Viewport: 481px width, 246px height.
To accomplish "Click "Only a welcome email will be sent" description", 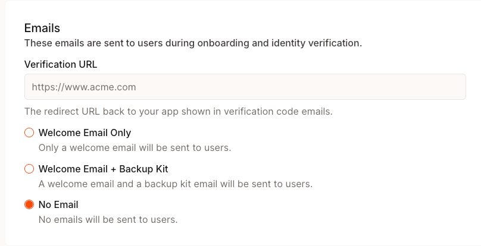I will point(135,147).
